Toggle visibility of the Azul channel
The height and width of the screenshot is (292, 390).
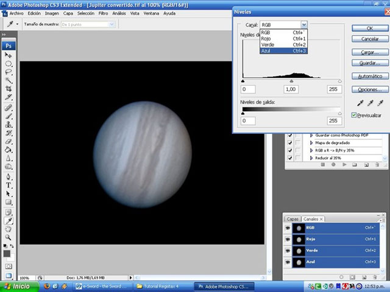click(288, 261)
